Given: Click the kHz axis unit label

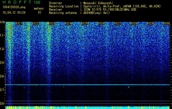Looking at the screenshot, I should tap(2, 22).
